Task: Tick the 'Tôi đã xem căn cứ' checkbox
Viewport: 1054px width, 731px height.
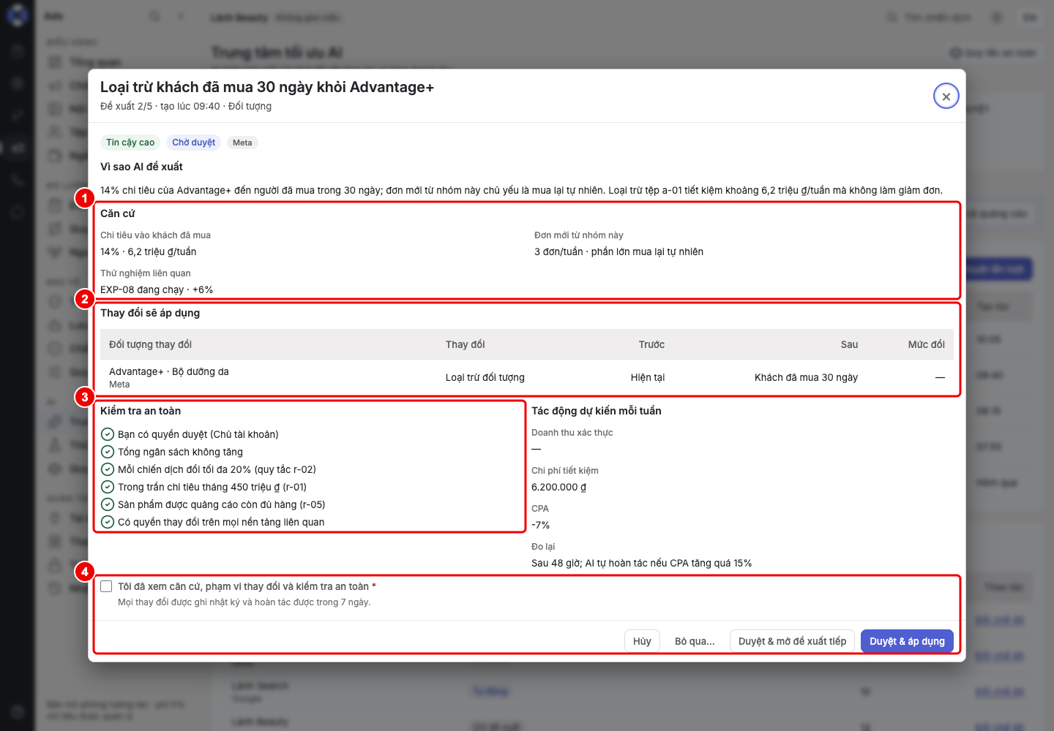Action: 107,586
